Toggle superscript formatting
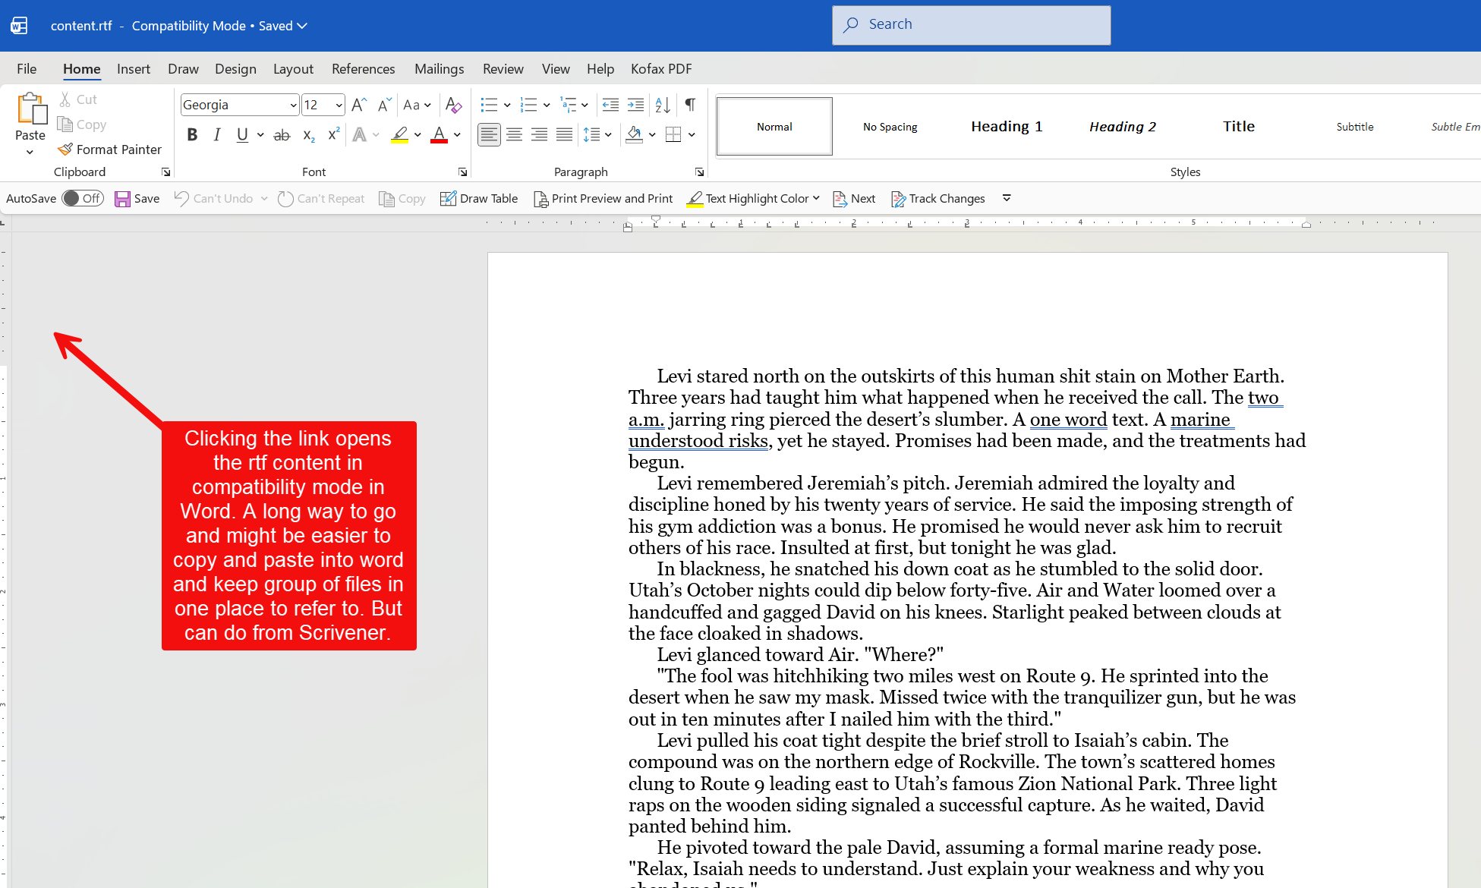1481x888 pixels. 333,135
